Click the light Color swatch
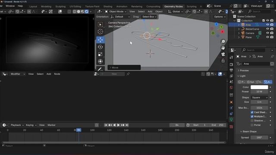 259,87
